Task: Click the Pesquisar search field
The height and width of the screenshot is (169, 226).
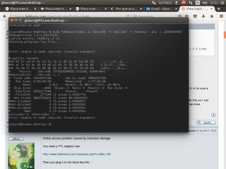Action: (154, 16)
